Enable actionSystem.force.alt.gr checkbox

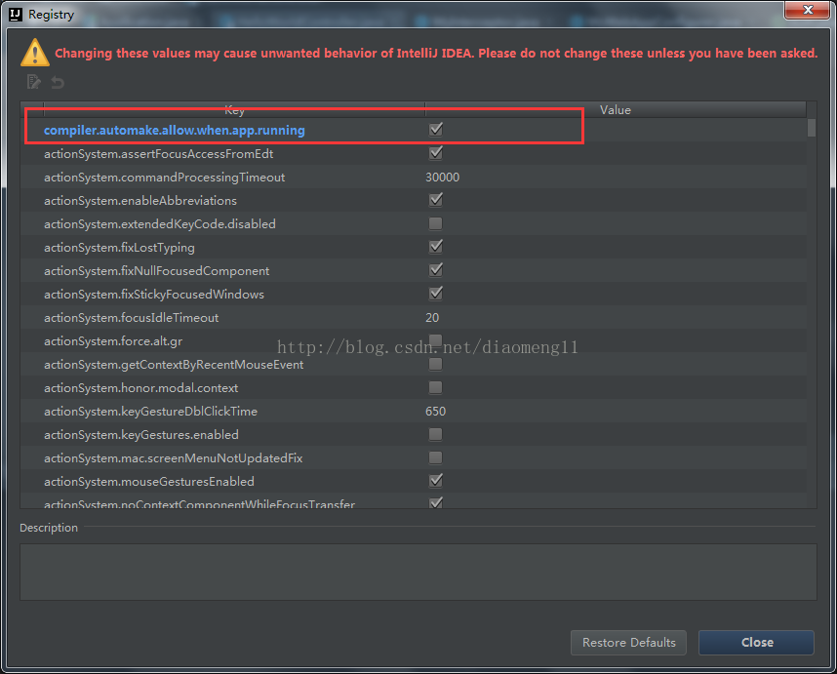[x=436, y=340]
